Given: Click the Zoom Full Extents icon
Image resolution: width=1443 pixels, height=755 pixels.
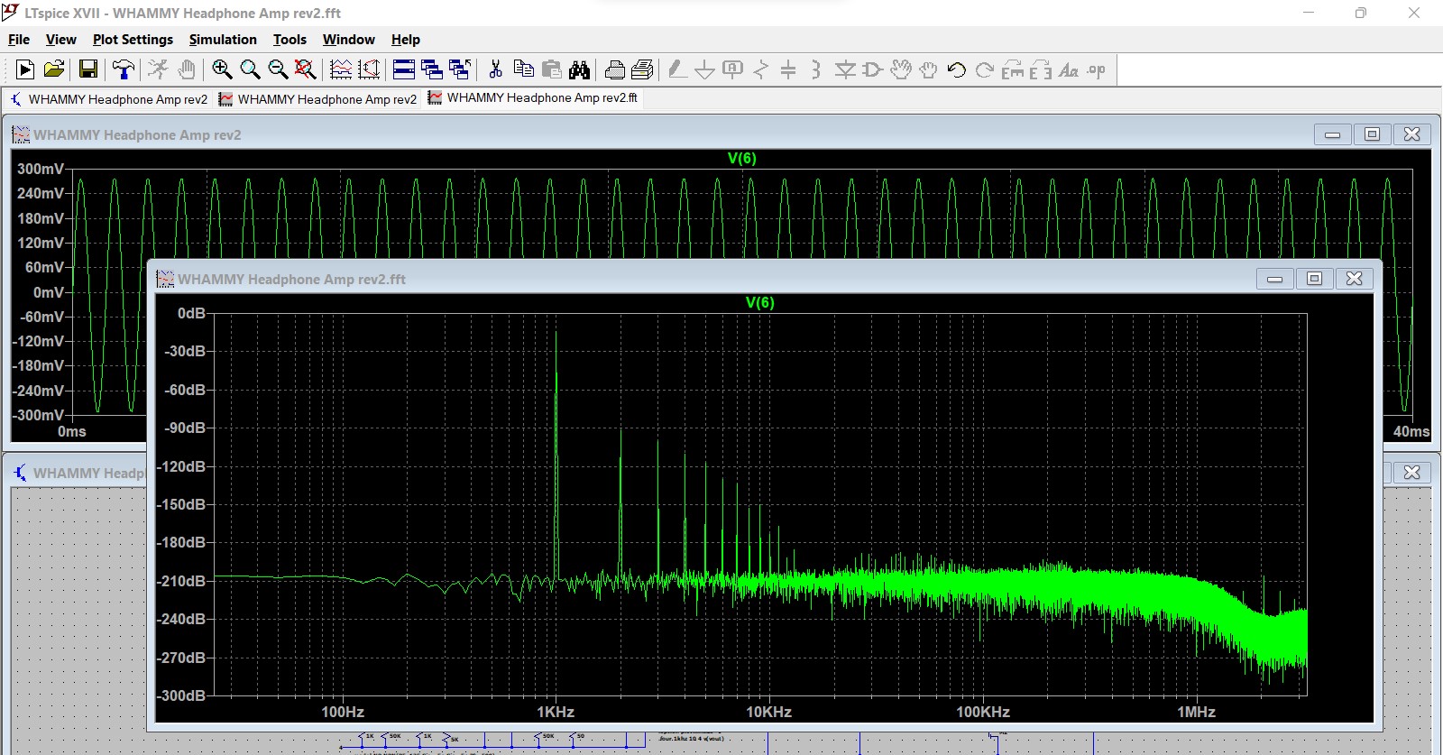Looking at the screenshot, I should [x=306, y=69].
